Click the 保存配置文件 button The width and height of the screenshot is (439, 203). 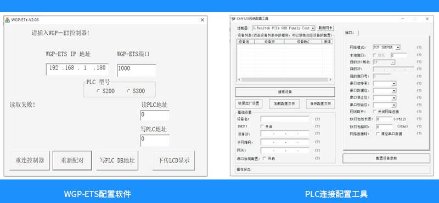320,103
